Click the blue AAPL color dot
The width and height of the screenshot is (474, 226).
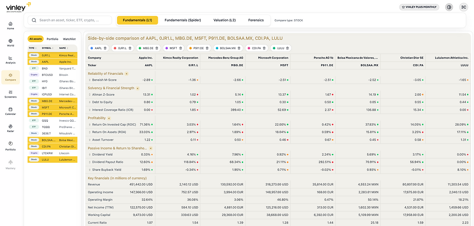point(91,48)
